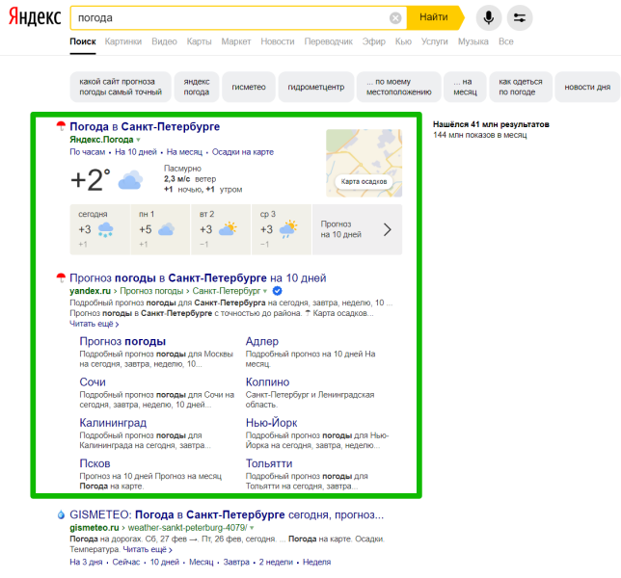Start voice search with the microphone icon

[489, 17]
